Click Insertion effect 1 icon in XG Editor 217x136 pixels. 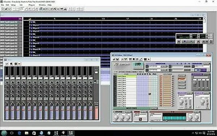[147, 66]
